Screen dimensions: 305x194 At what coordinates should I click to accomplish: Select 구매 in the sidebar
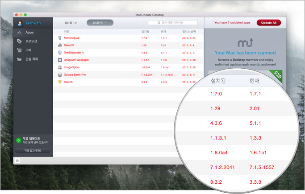29,50
